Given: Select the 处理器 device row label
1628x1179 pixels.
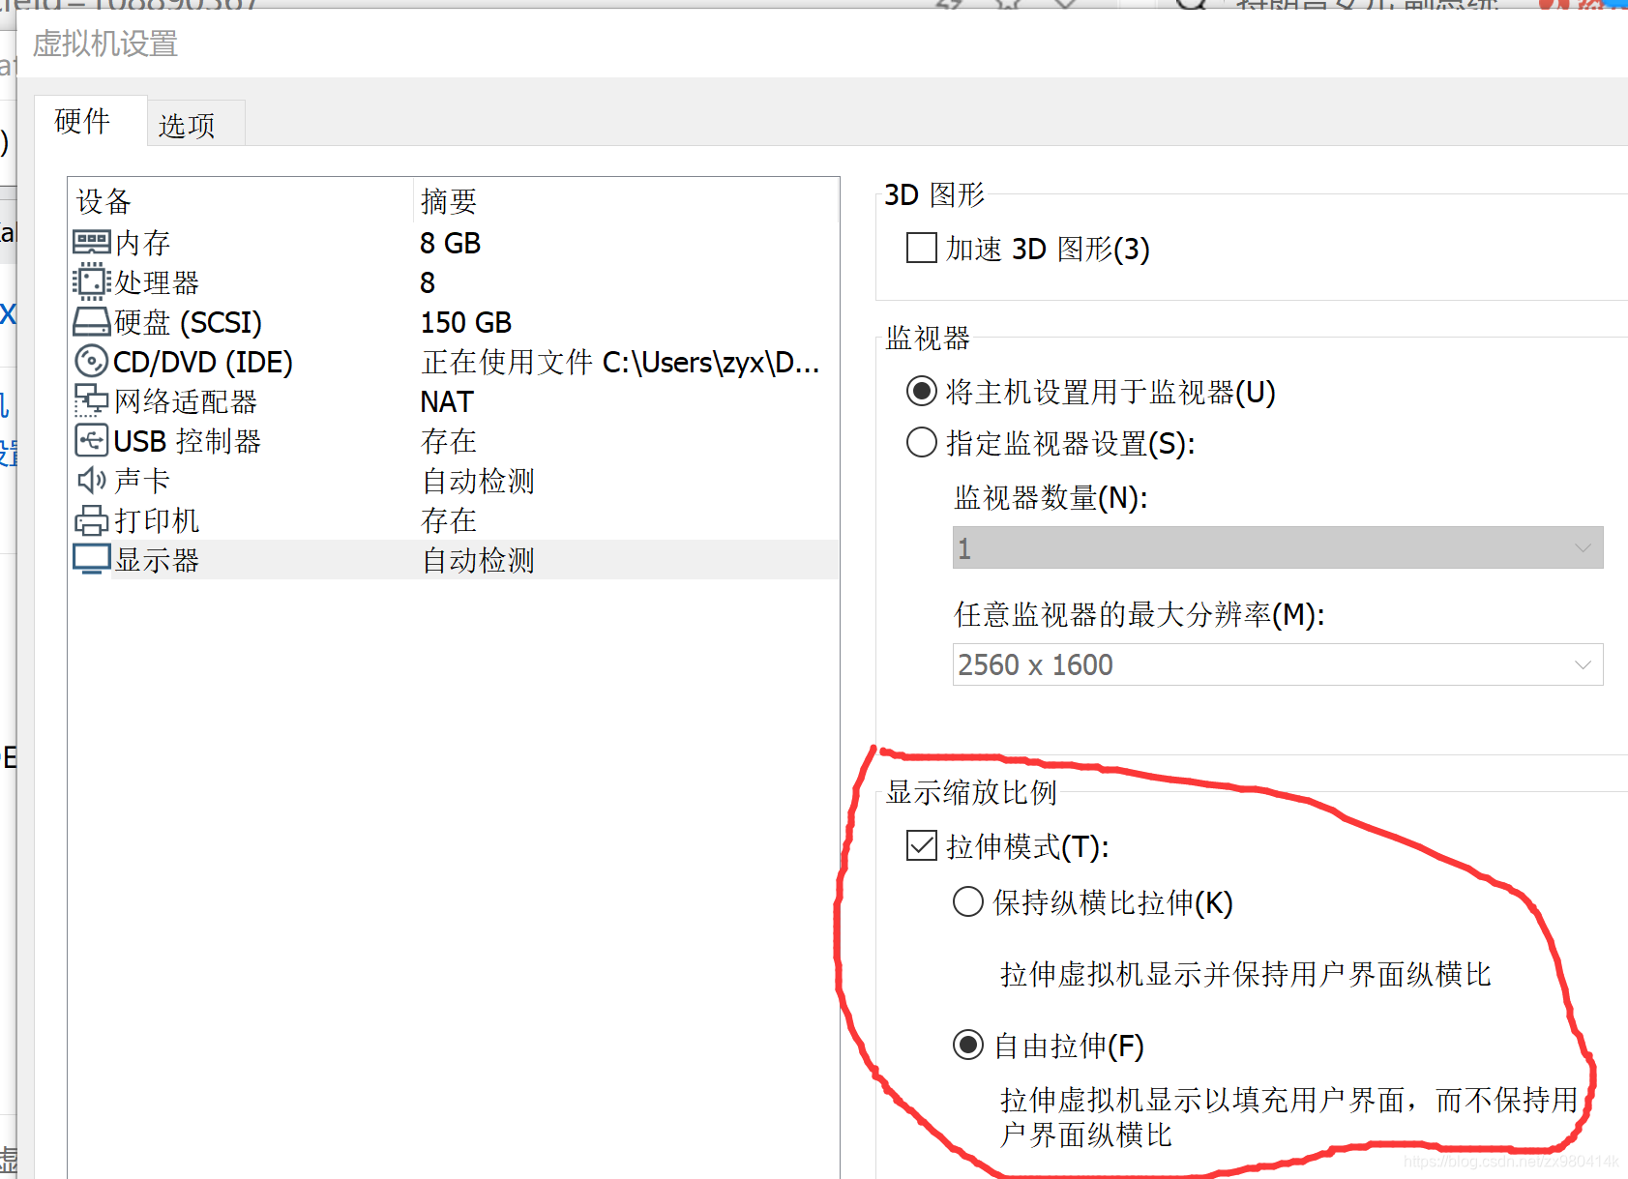Looking at the screenshot, I should click(x=157, y=282).
